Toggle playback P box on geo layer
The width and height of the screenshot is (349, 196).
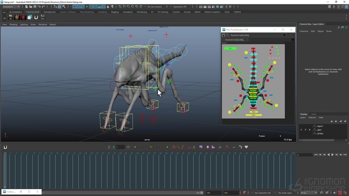click(x=306, y=129)
